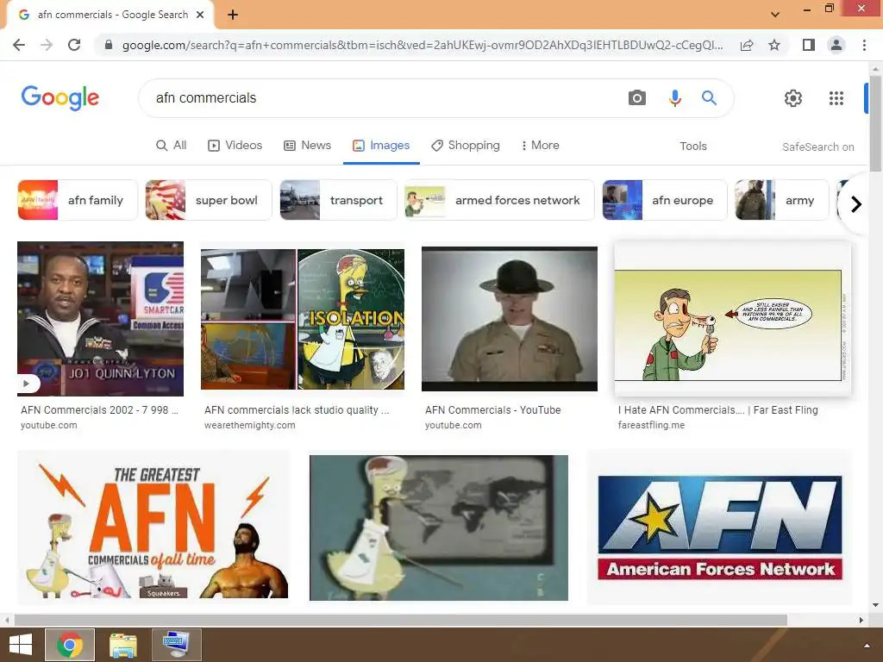Open the Windows Start menu
The height and width of the screenshot is (662, 883).
pyautogui.click(x=21, y=645)
